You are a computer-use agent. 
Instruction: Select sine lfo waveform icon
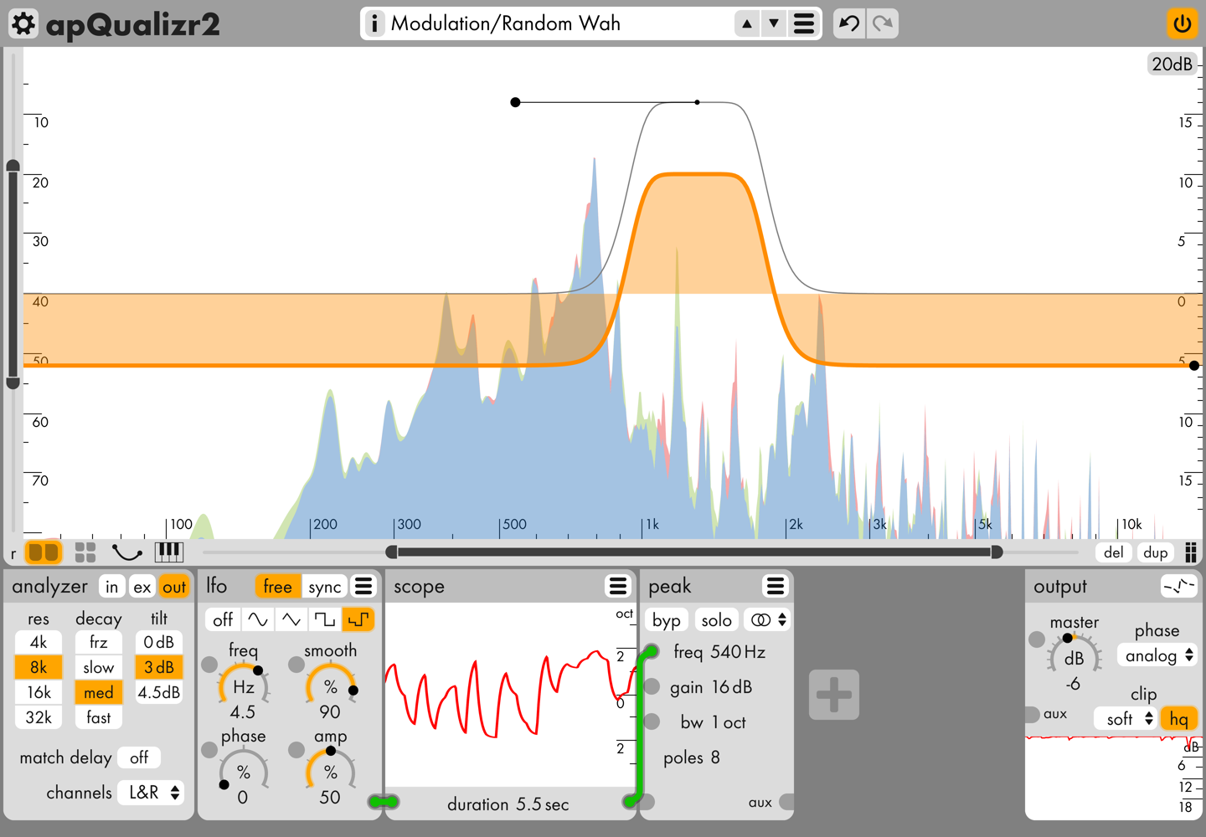(x=257, y=619)
